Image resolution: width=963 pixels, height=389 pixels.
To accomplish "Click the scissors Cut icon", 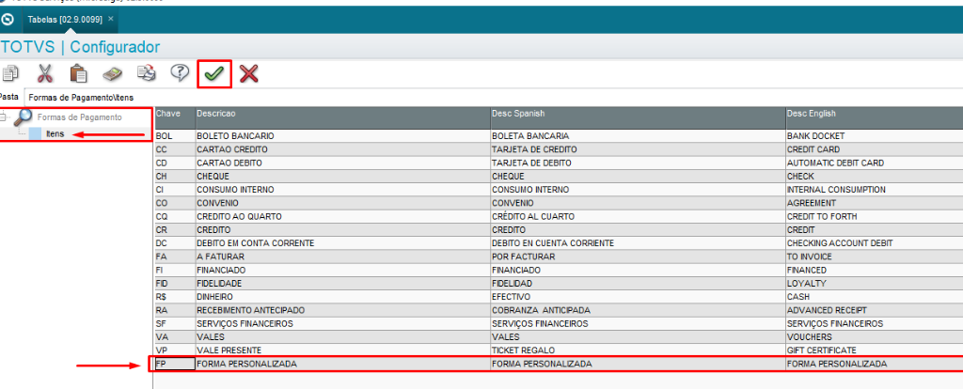I will [x=44, y=73].
